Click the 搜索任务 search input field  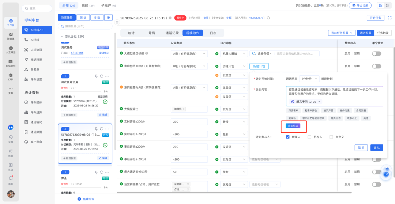[x=87, y=26]
